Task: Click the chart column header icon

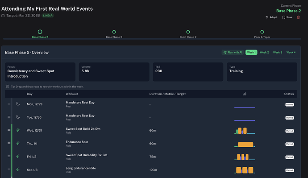Action: [245, 94]
